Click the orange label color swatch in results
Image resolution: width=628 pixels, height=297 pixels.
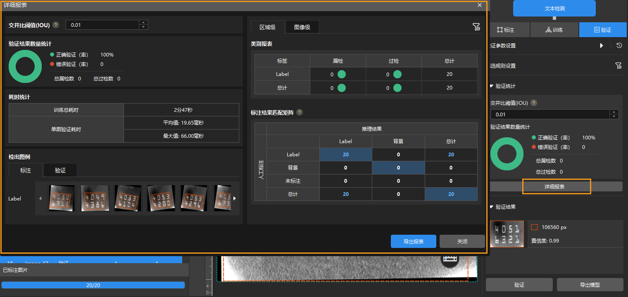[534, 227]
